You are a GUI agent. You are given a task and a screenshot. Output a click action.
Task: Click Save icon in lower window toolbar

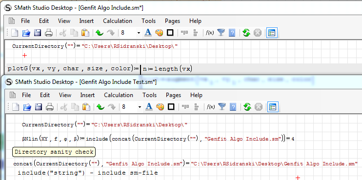39,107
